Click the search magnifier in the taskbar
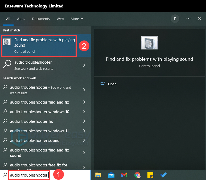Viewport: 206px width, 180px height. point(5,175)
